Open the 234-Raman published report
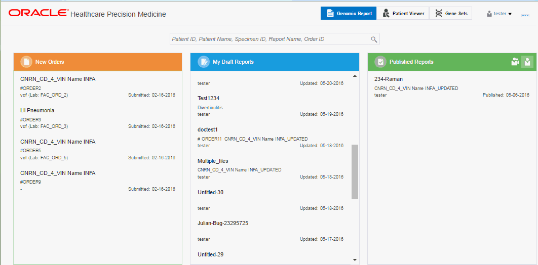538x265 pixels. click(451, 86)
